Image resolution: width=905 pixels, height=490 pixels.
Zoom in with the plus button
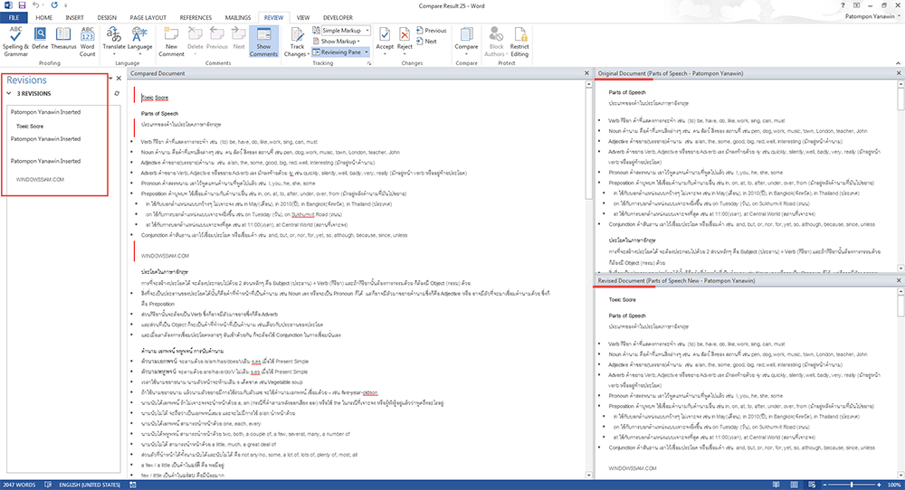[879, 485]
